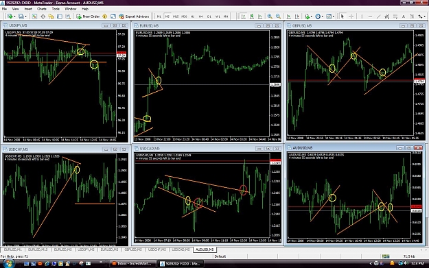Open the Data Window crosshair icon

pyautogui.click(x=43, y=16)
